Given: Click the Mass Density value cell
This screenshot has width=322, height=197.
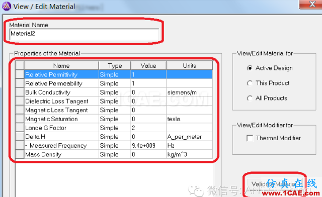Looking at the screenshot, I should click(x=148, y=154).
